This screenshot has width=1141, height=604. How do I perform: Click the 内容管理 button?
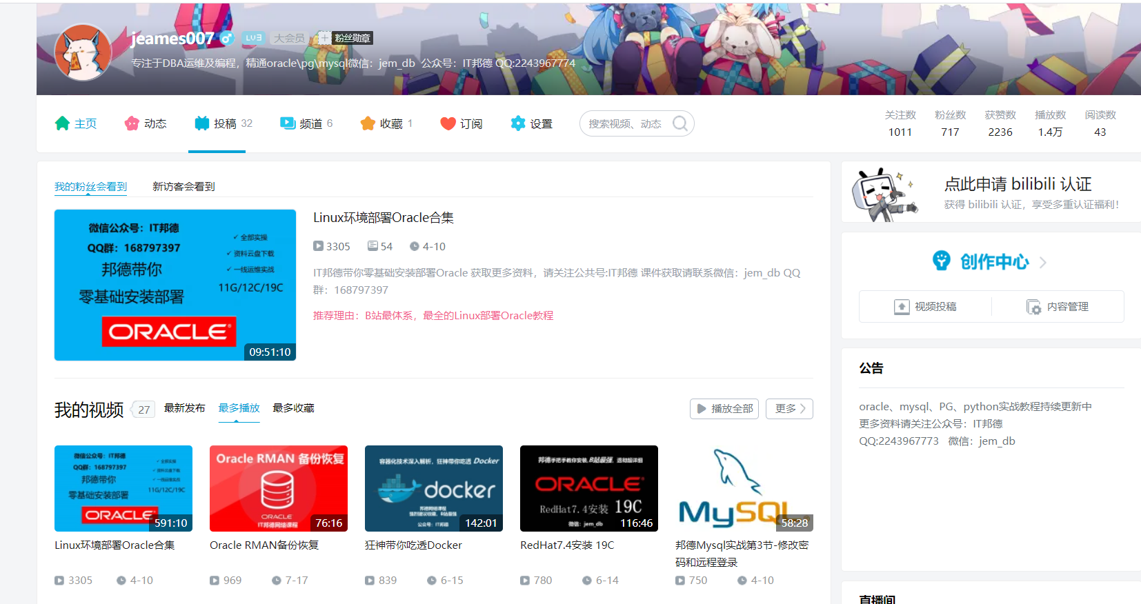1058,307
